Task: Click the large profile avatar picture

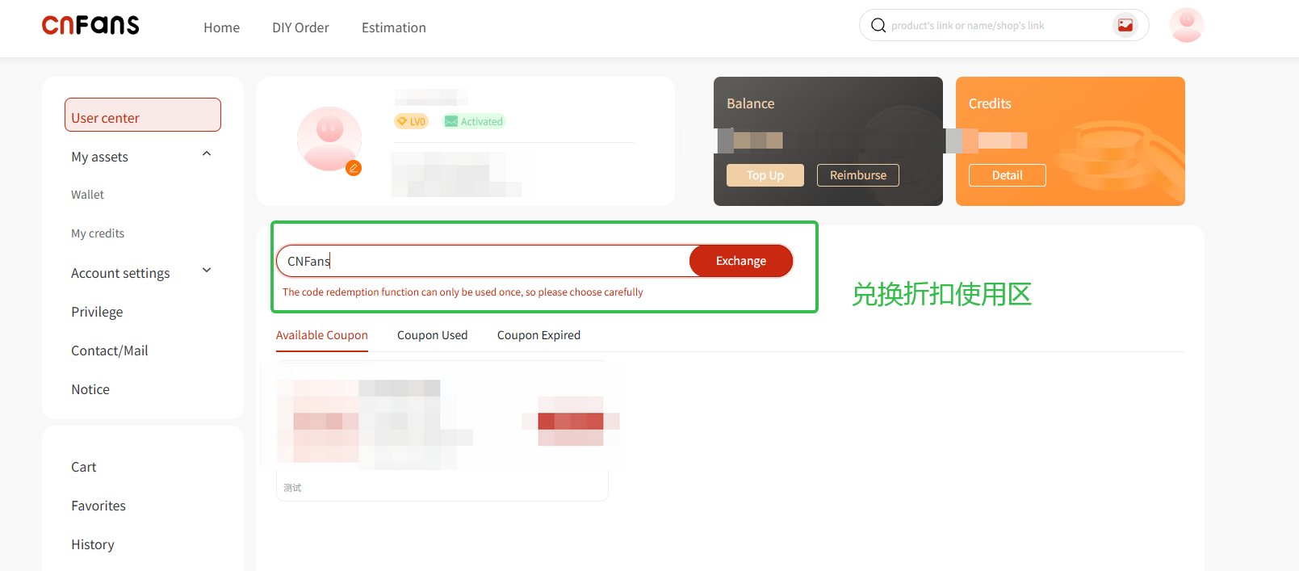Action: click(329, 138)
